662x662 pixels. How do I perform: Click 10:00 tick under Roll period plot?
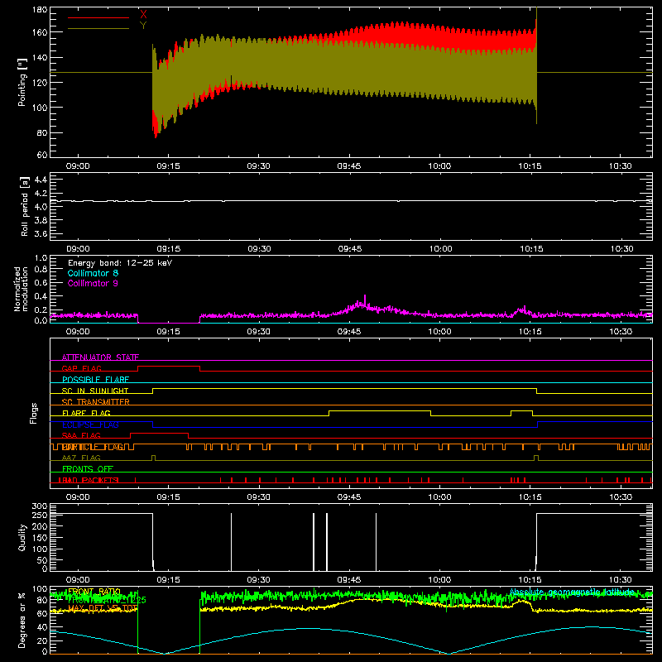tap(441, 249)
